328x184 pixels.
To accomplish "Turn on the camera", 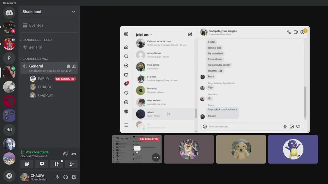I will coord(27,164).
